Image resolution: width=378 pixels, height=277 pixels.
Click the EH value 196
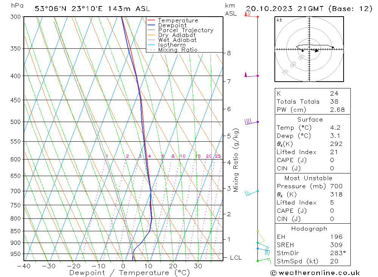(x=336, y=237)
